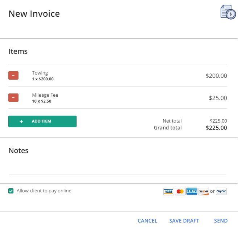
Task: Click the Visa card logo
Action: [x=168, y=191]
